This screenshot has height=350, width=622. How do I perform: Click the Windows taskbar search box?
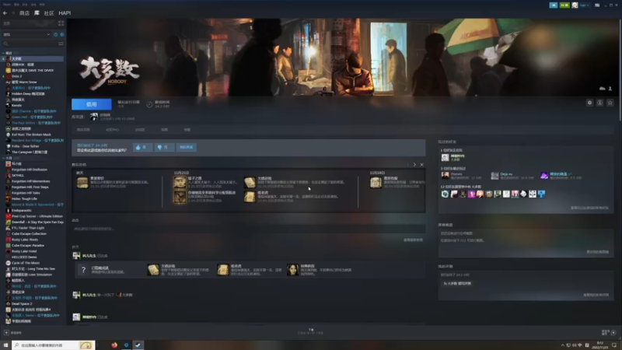click(x=54, y=345)
